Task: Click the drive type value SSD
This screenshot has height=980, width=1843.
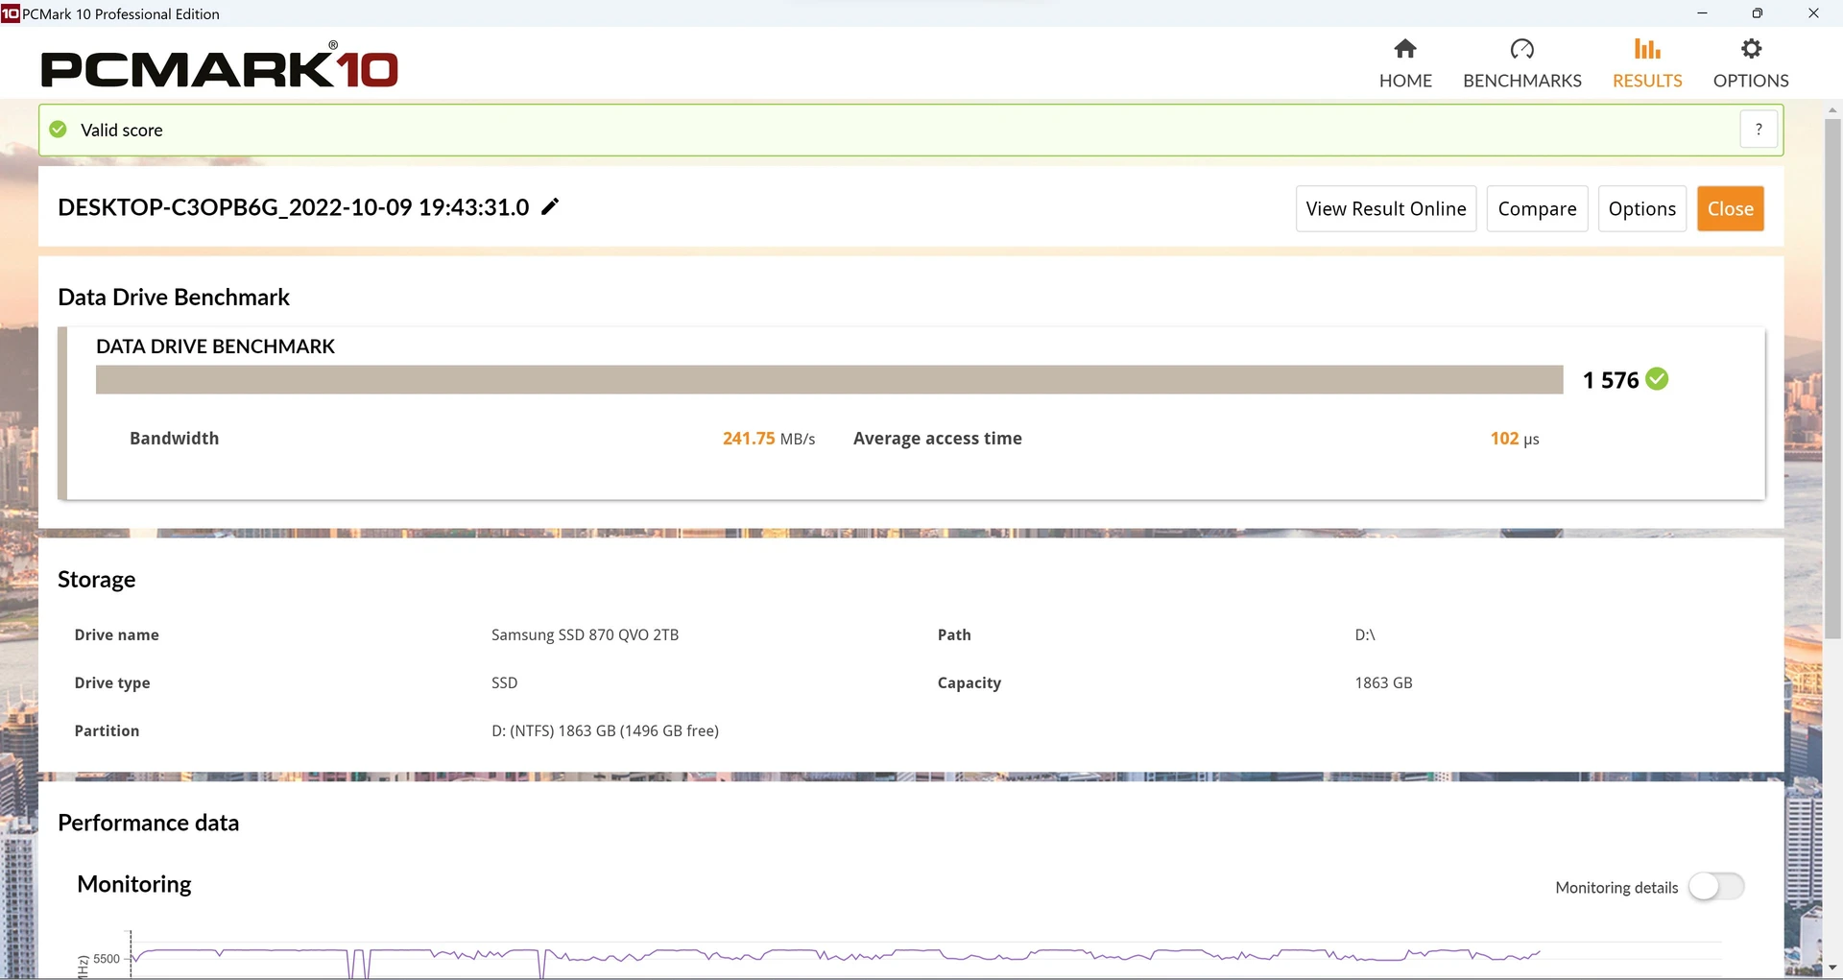Action: (504, 682)
